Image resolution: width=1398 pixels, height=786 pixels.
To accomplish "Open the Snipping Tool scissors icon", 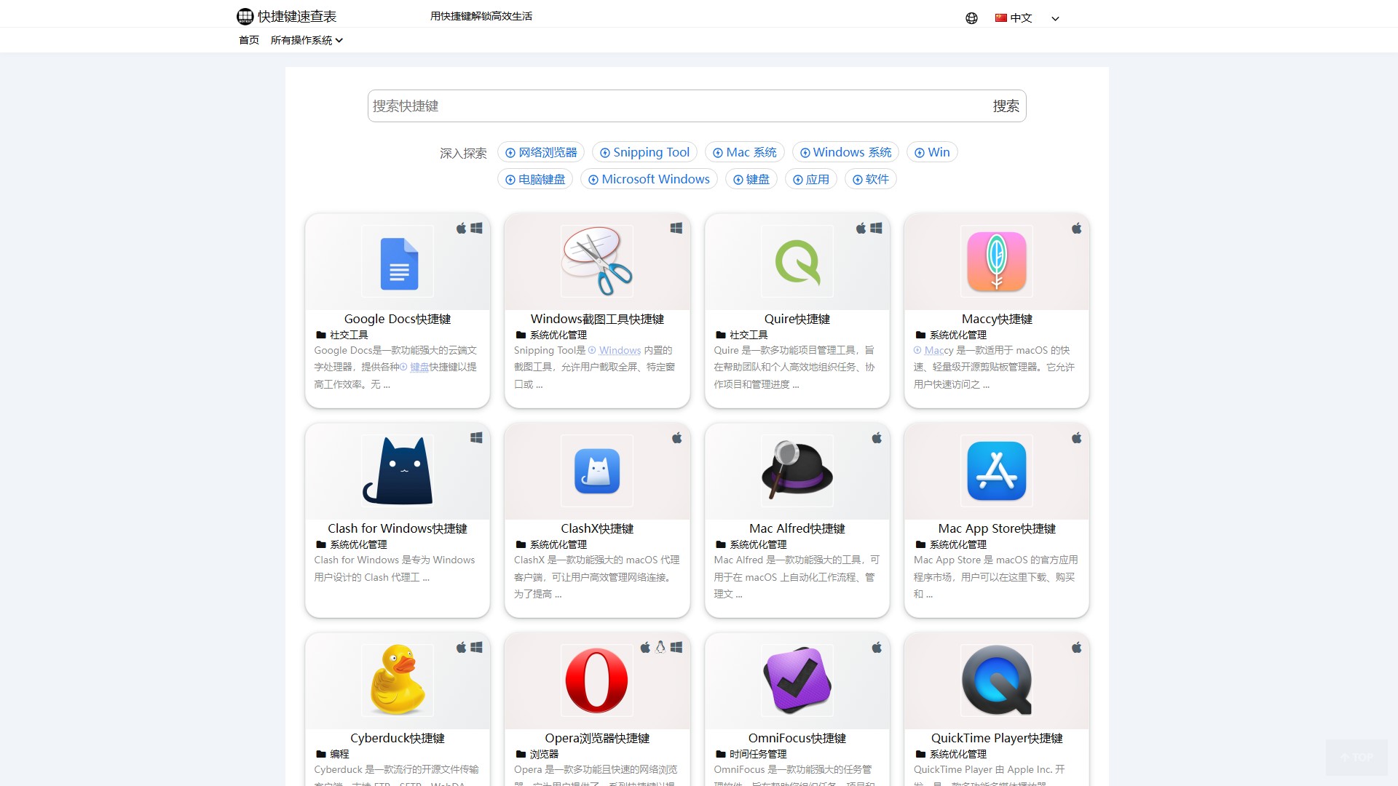I will point(597,261).
